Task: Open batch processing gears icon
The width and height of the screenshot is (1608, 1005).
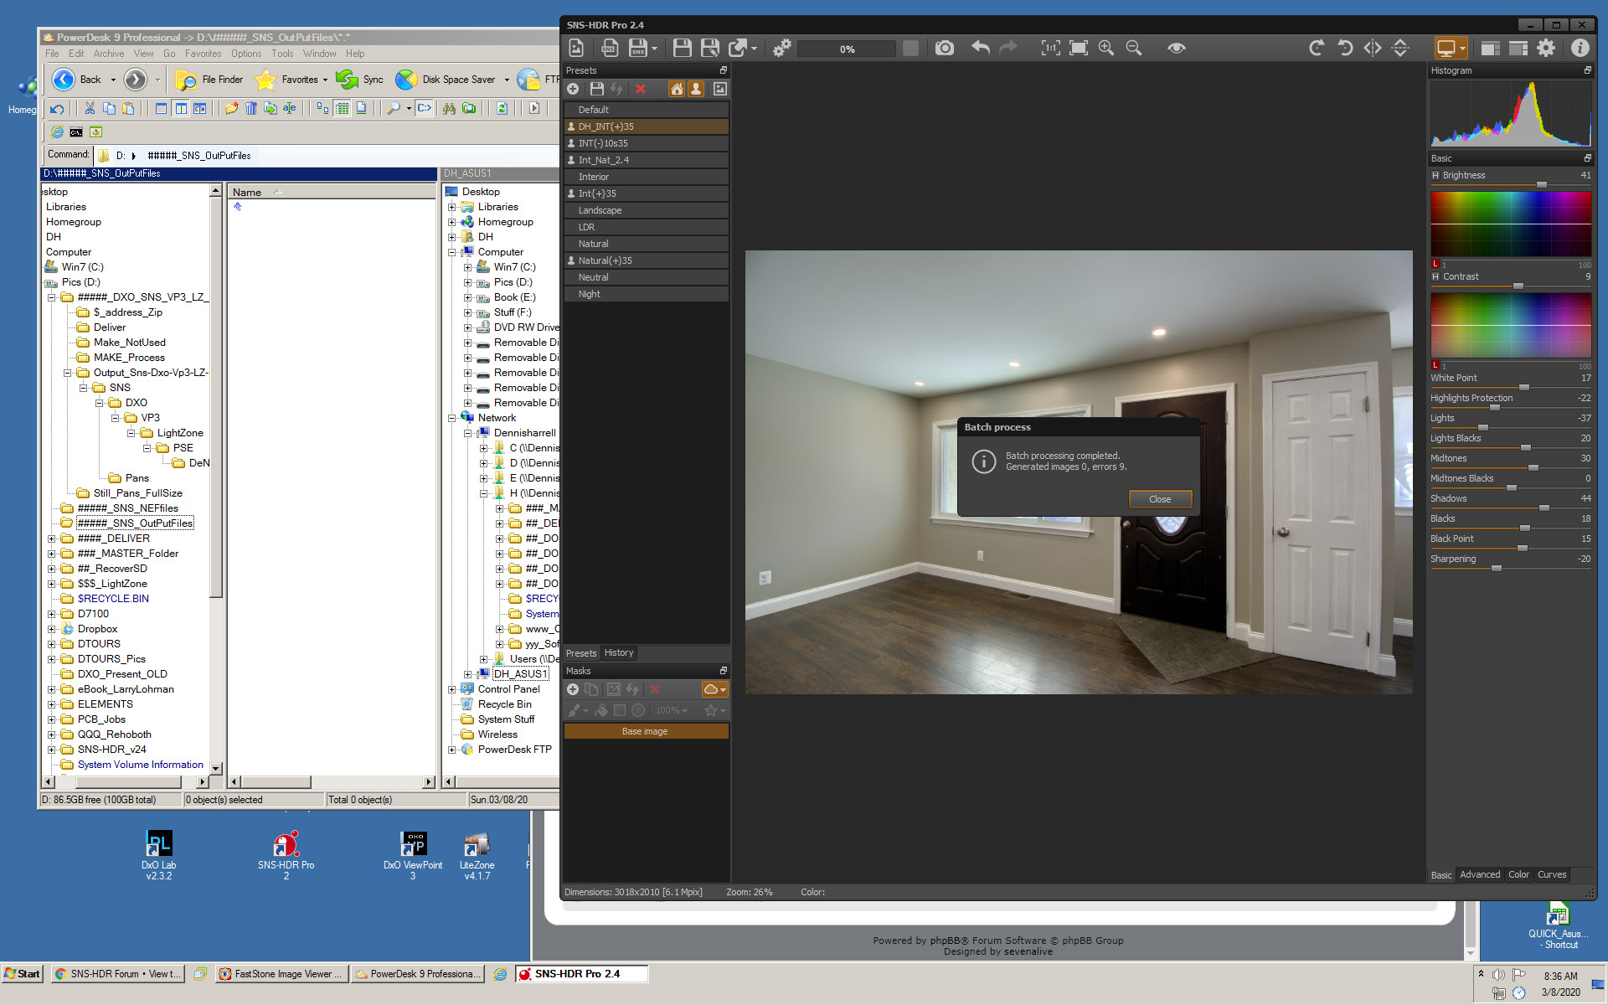Action: [x=781, y=49]
